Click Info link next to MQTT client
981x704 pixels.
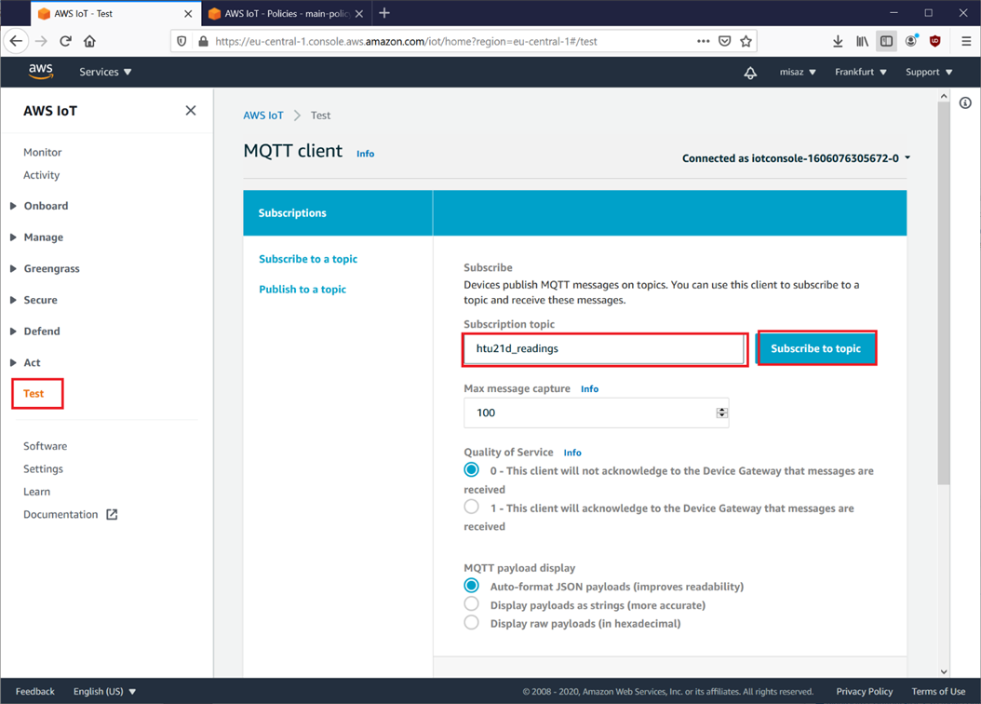coord(366,154)
